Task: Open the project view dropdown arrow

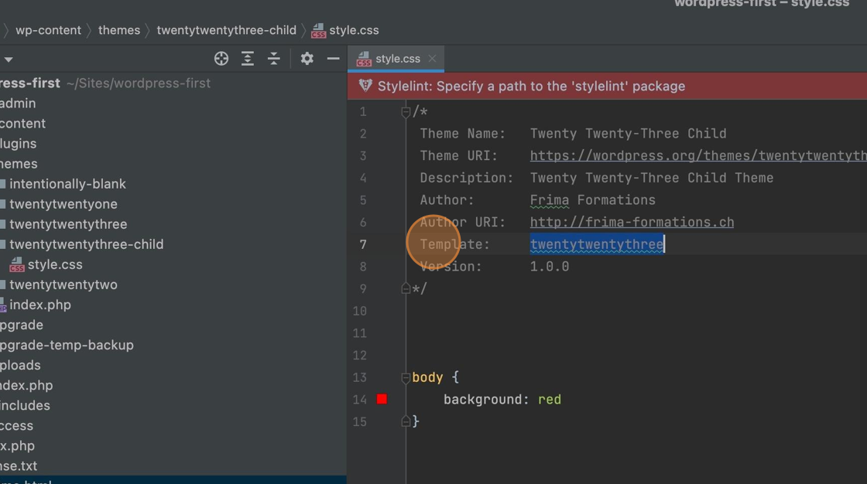Action: (x=8, y=60)
